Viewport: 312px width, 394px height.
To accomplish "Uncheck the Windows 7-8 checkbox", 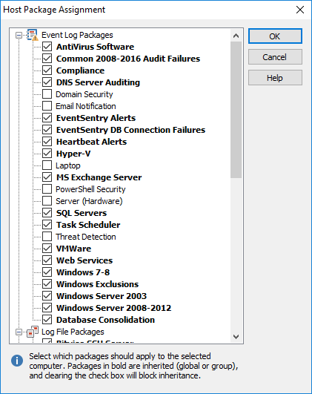I will pyautogui.click(x=47, y=272).
